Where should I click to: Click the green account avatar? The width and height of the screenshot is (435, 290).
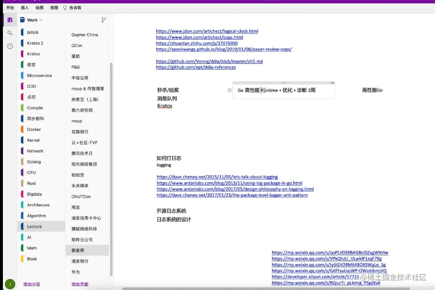10,284
